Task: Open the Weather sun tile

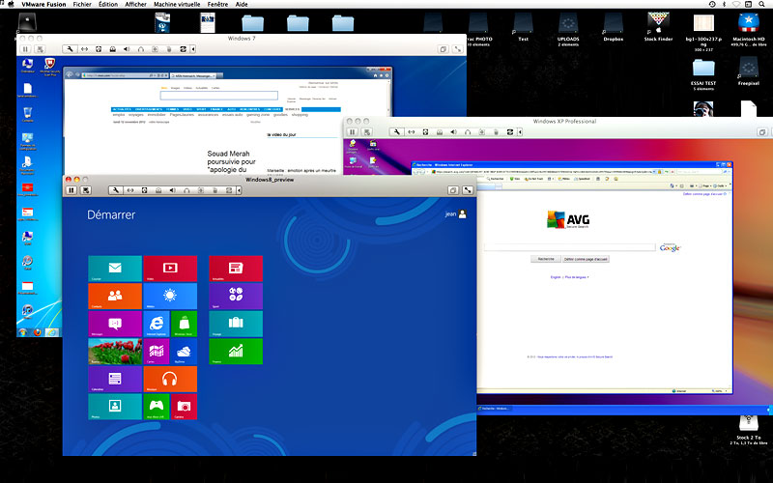Action: pos(170,297)
